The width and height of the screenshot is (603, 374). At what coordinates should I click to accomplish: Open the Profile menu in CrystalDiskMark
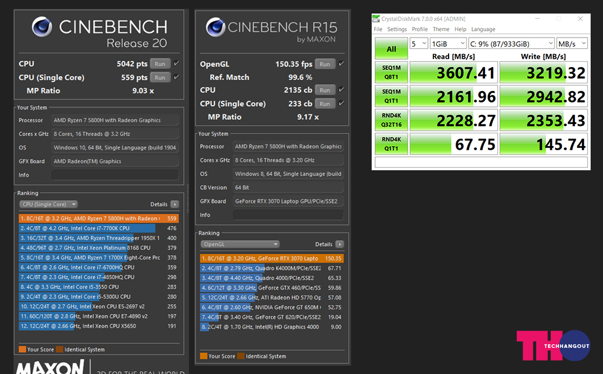(x=420, y=29)
